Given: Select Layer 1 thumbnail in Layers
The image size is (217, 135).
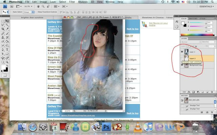Looking at the screenshot, I should point(186,52).
